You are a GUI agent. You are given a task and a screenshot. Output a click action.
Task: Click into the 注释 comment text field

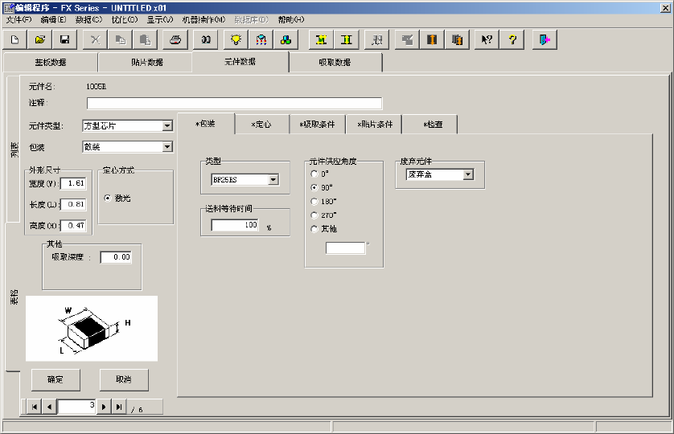(234, 103)
